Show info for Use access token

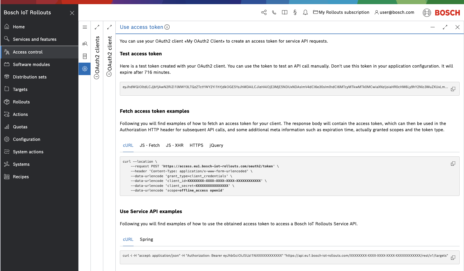tap(167, 27)
